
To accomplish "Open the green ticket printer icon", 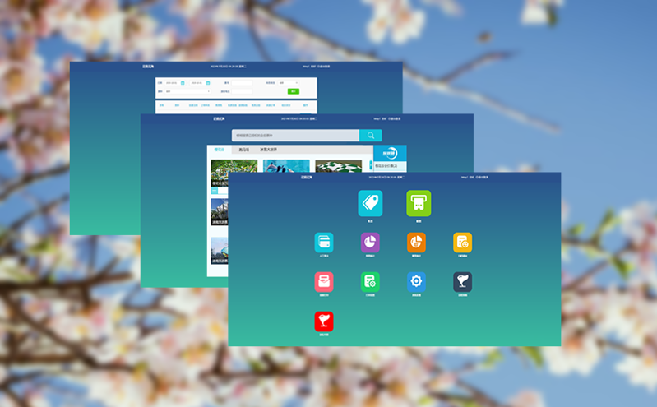I will click(x=419, y=203).
